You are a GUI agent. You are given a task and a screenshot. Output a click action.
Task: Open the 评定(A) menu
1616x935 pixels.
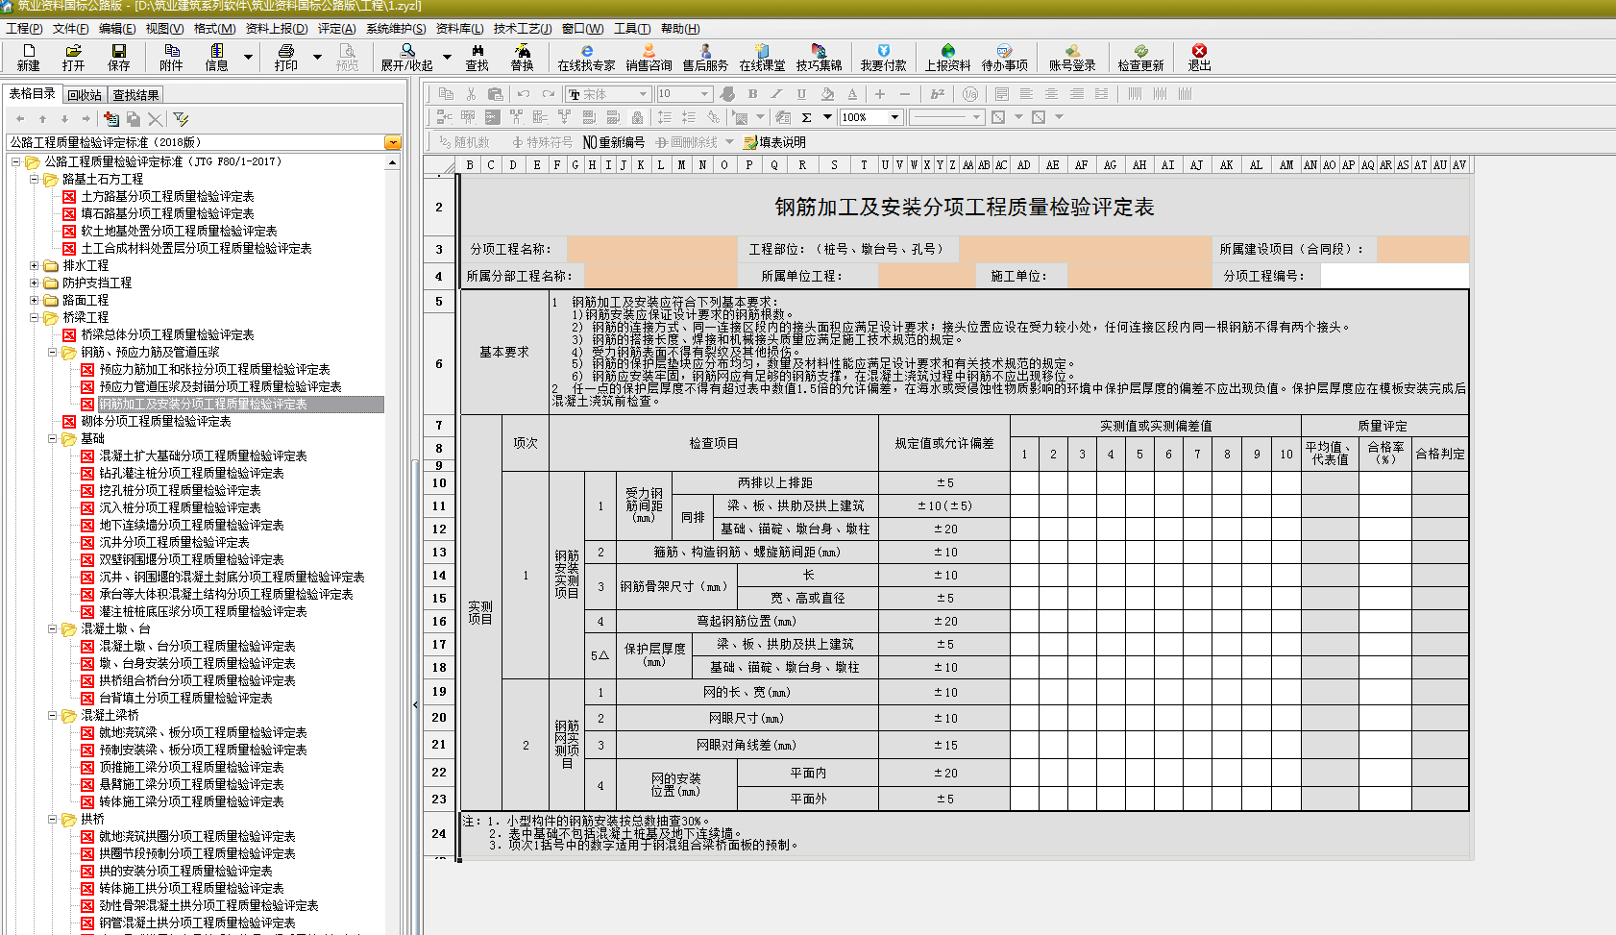point(336,29)
